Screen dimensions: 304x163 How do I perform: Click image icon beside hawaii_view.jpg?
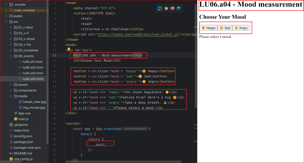pos(20,102)
